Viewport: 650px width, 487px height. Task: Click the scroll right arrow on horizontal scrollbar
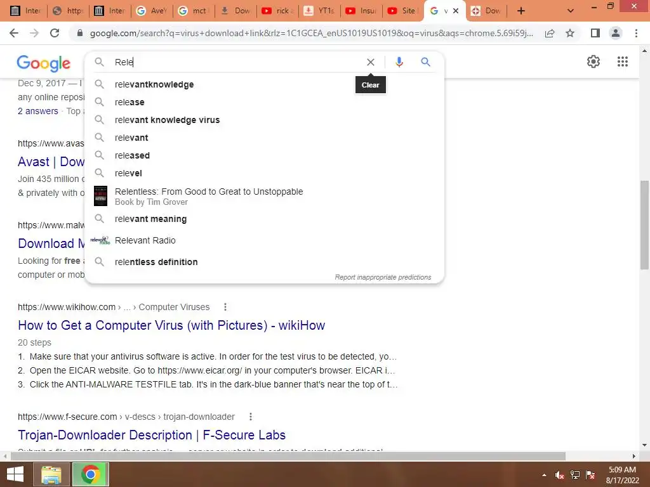point(634,457)
